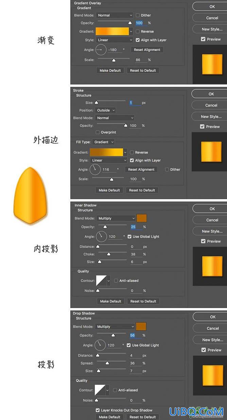Click the Drop Shadow Distance value field

tap(135, 356)
